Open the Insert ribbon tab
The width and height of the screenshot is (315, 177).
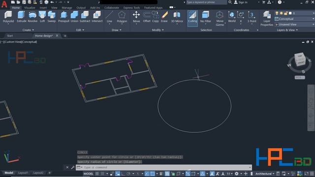43,8
